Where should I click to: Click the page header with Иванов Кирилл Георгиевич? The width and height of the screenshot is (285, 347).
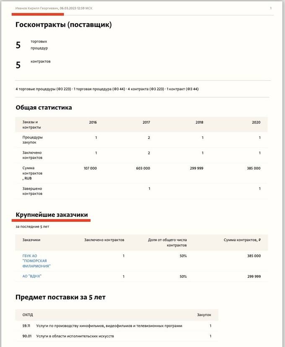click(54, 8)
